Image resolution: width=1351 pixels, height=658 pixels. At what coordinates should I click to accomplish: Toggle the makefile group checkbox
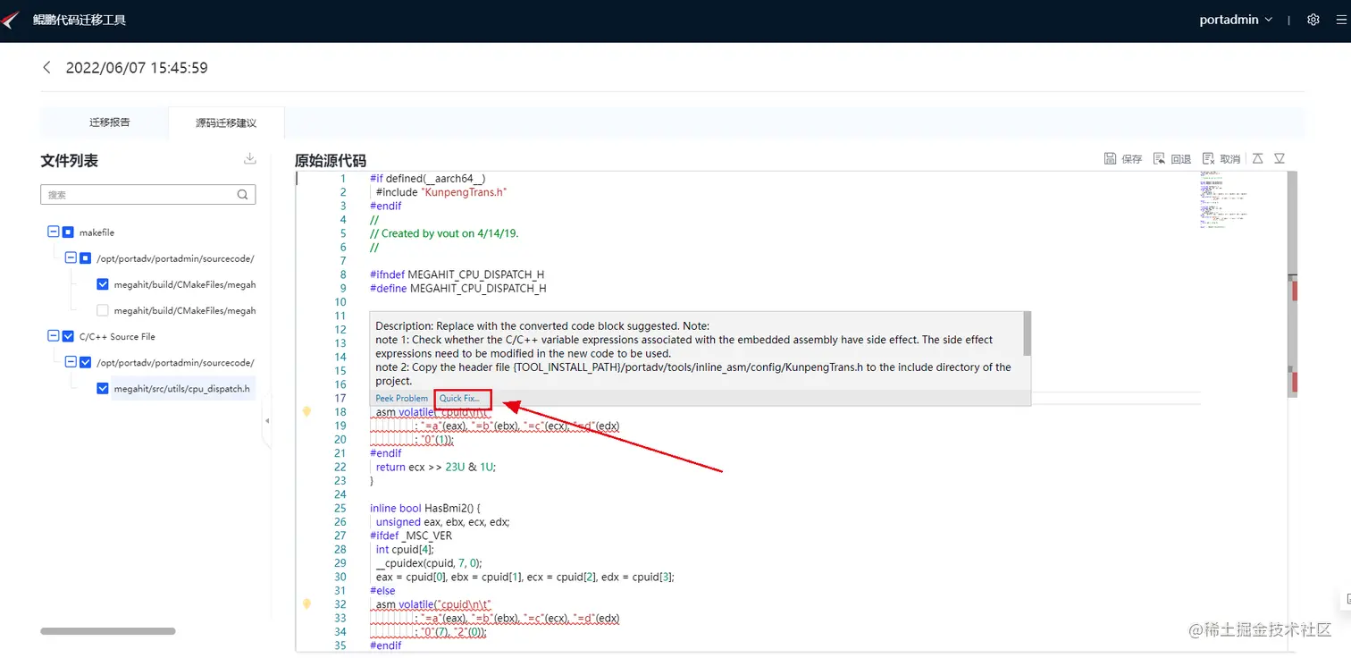pyautogui.click(x=68, y=232)
